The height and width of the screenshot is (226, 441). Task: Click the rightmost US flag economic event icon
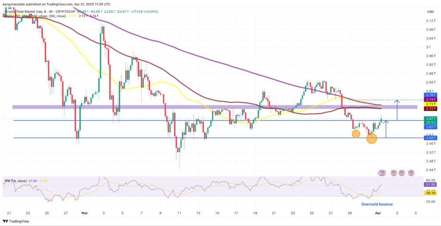point(411,173)
